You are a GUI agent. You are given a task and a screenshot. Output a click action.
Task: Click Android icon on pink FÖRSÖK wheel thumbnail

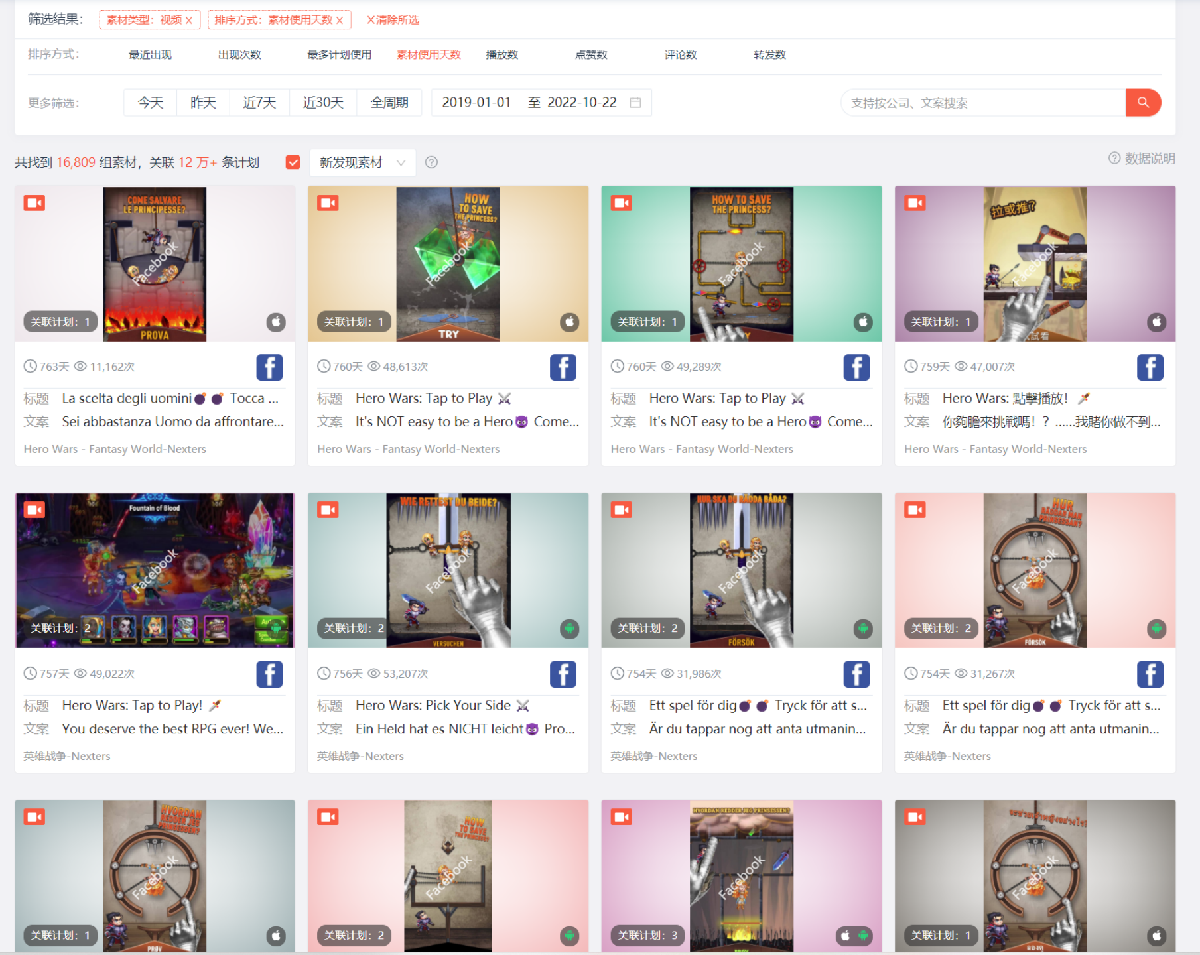tap(1156, 629)
